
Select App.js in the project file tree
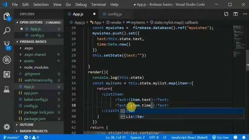(39, 87)
